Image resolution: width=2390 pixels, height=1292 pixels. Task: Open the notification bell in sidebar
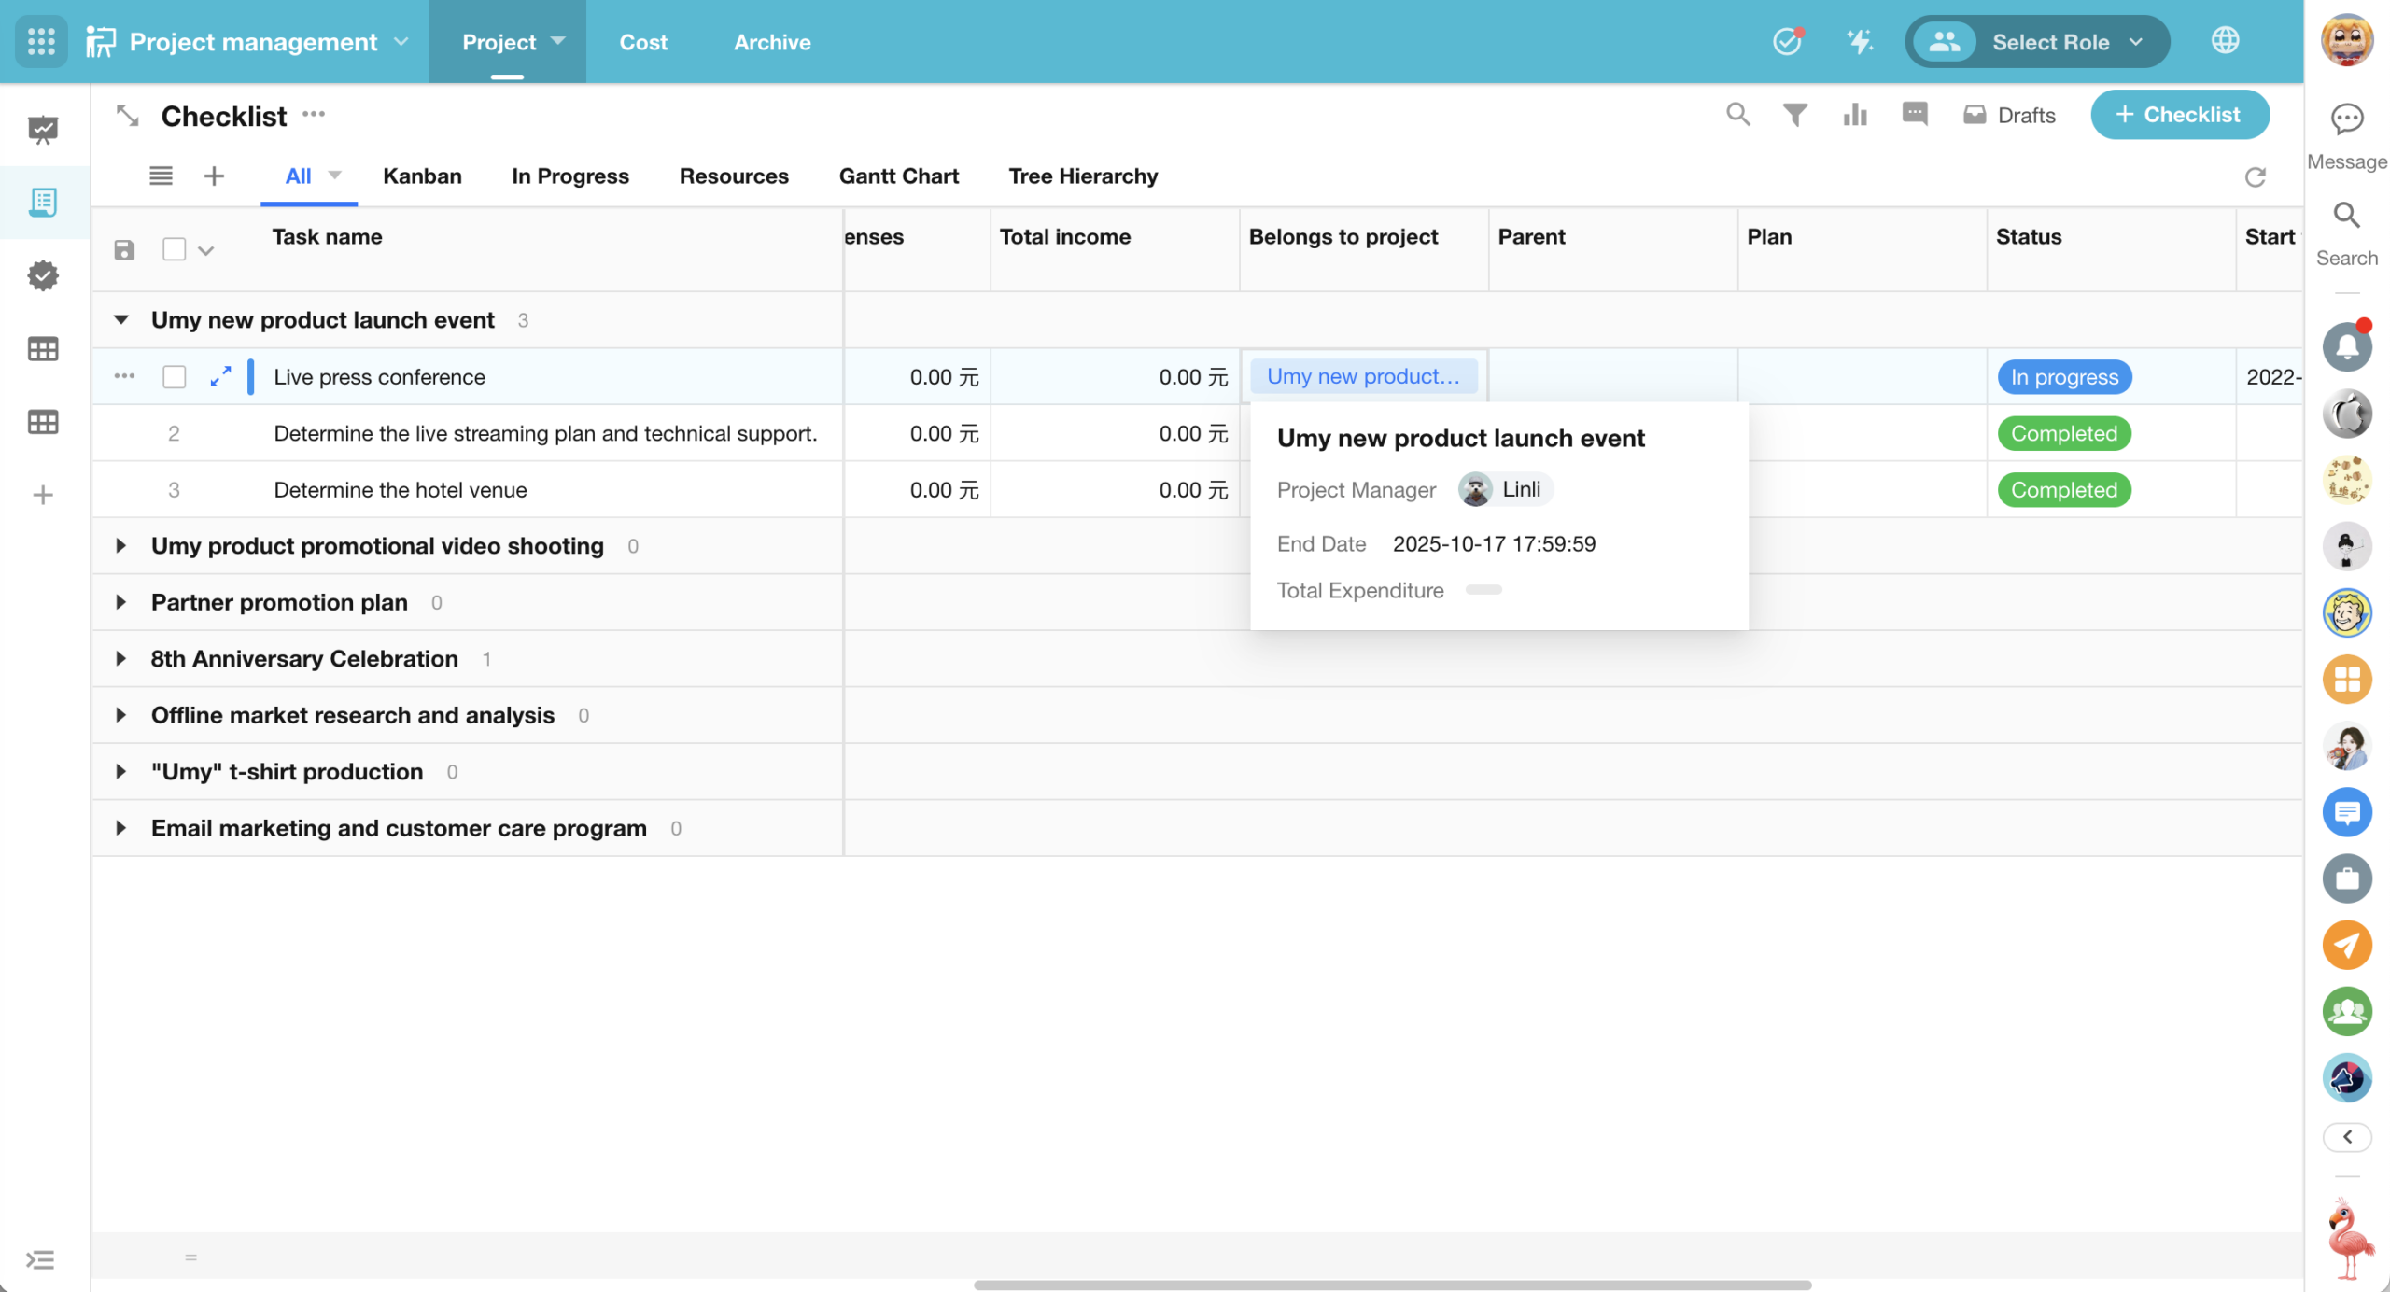pos(2346,346)
